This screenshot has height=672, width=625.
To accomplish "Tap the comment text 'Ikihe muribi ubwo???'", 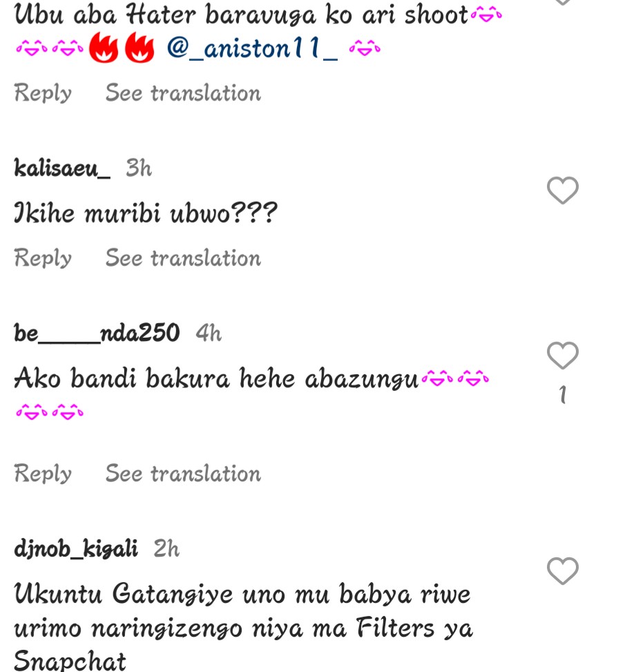I will [x=146, y=213].
